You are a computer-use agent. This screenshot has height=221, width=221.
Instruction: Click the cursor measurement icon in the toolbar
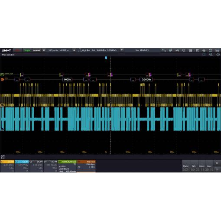[x=164, y=50]
